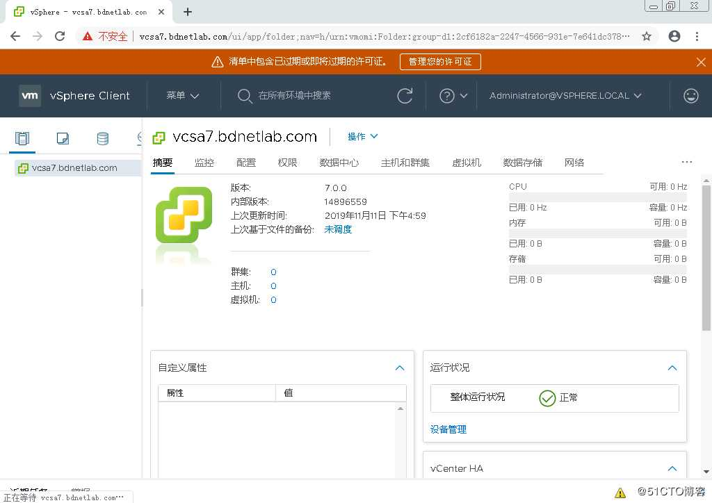This screenshot has height=503, width=712.
Task: Click the build number 14896559
Action: pos(345,202)
